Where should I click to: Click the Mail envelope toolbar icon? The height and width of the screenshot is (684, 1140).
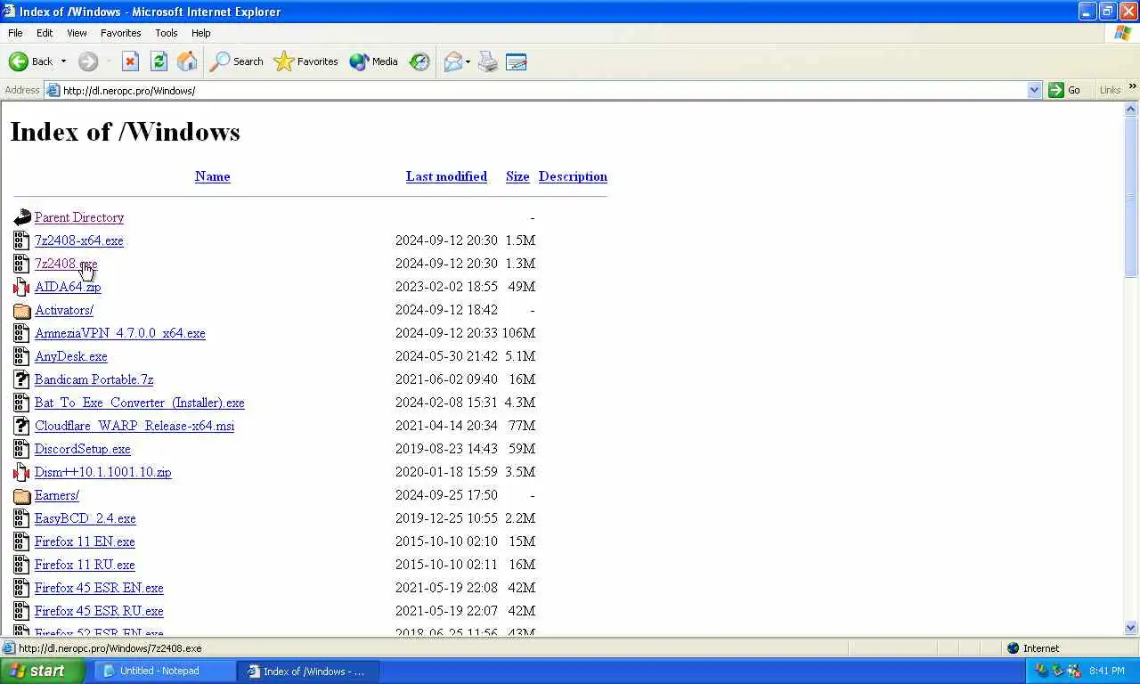453,61
